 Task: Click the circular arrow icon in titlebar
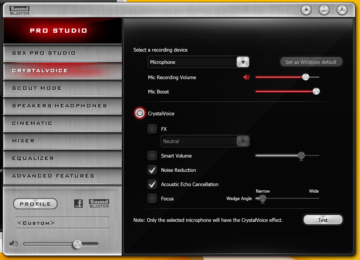pyautogui.click(x=306, y=9)
